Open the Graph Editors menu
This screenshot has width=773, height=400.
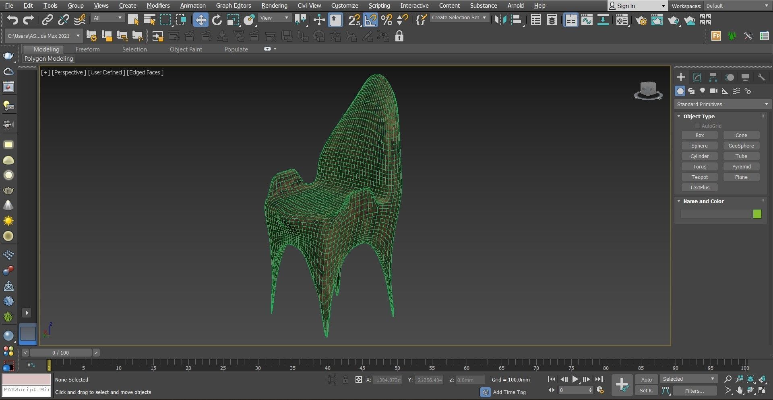pos(234,6)
